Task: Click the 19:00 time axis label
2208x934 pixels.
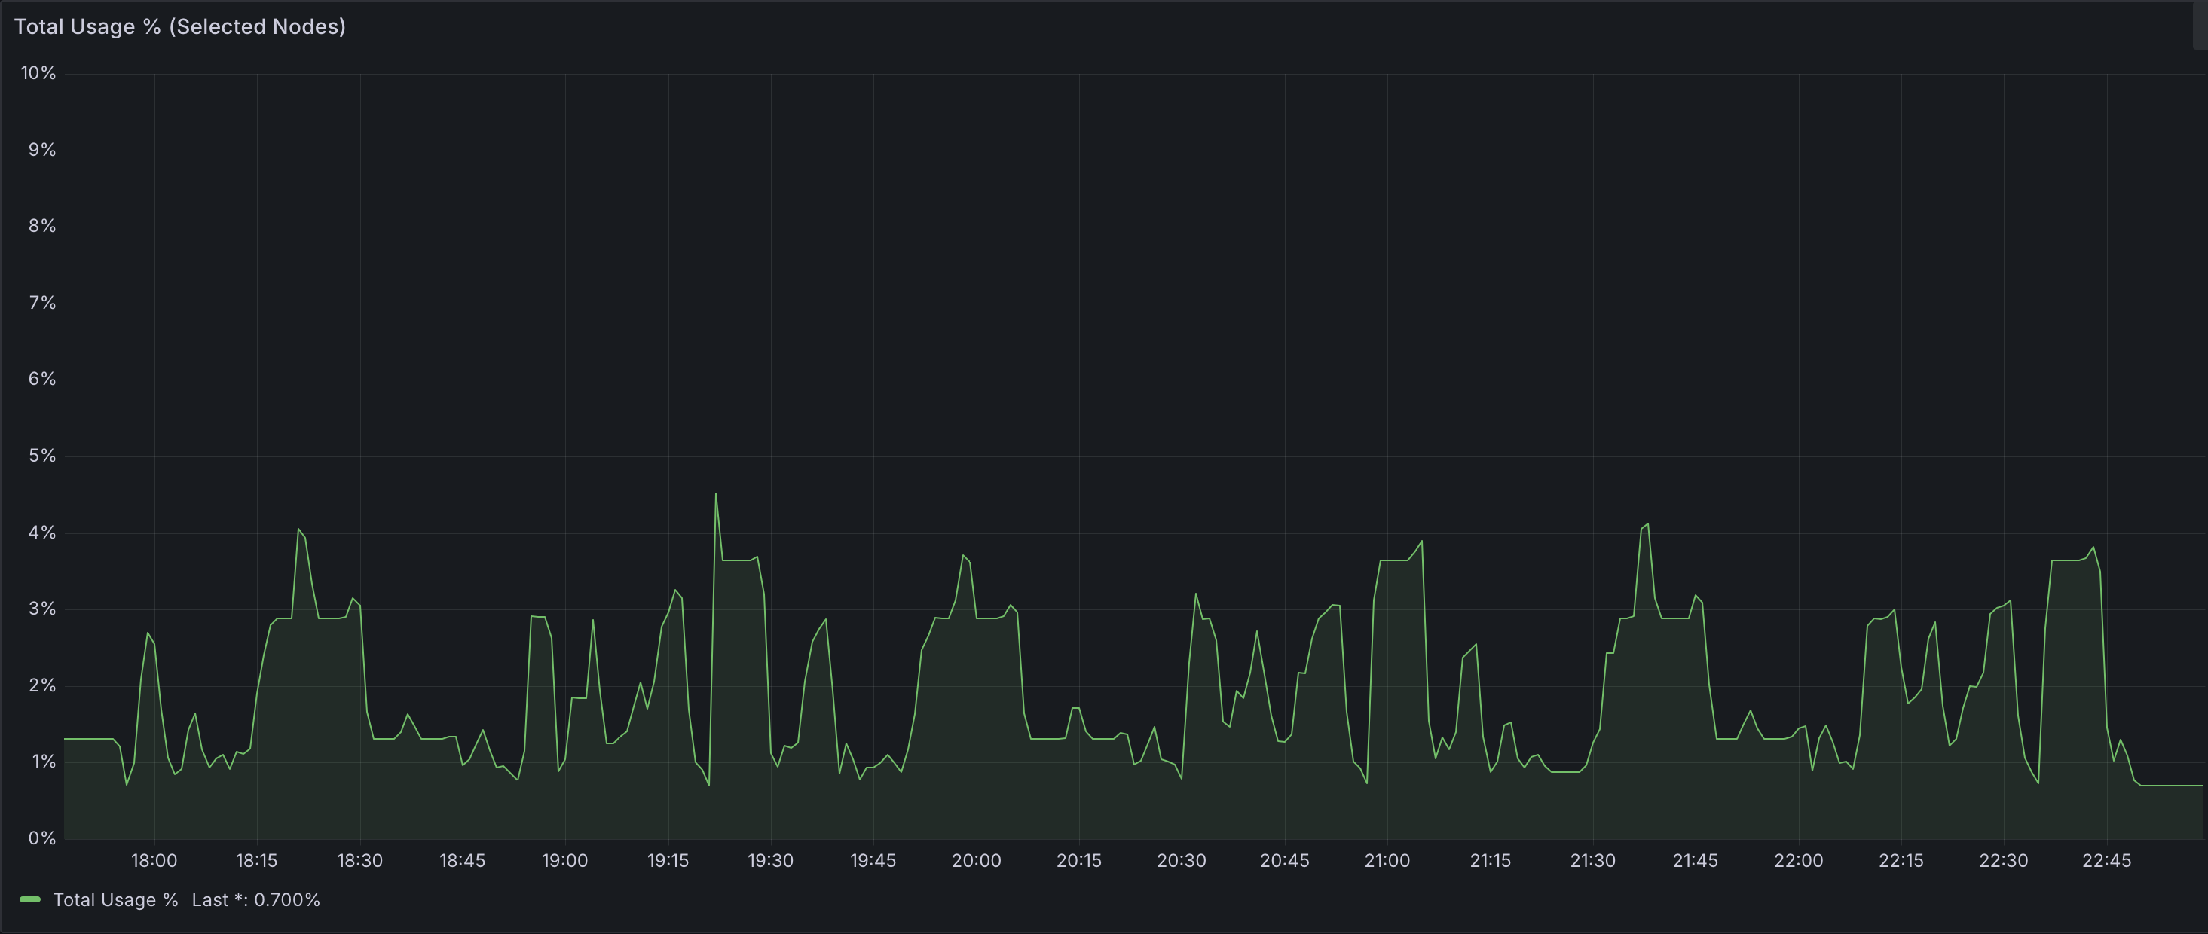Action: pyautogui.click(x=565, y=860)
